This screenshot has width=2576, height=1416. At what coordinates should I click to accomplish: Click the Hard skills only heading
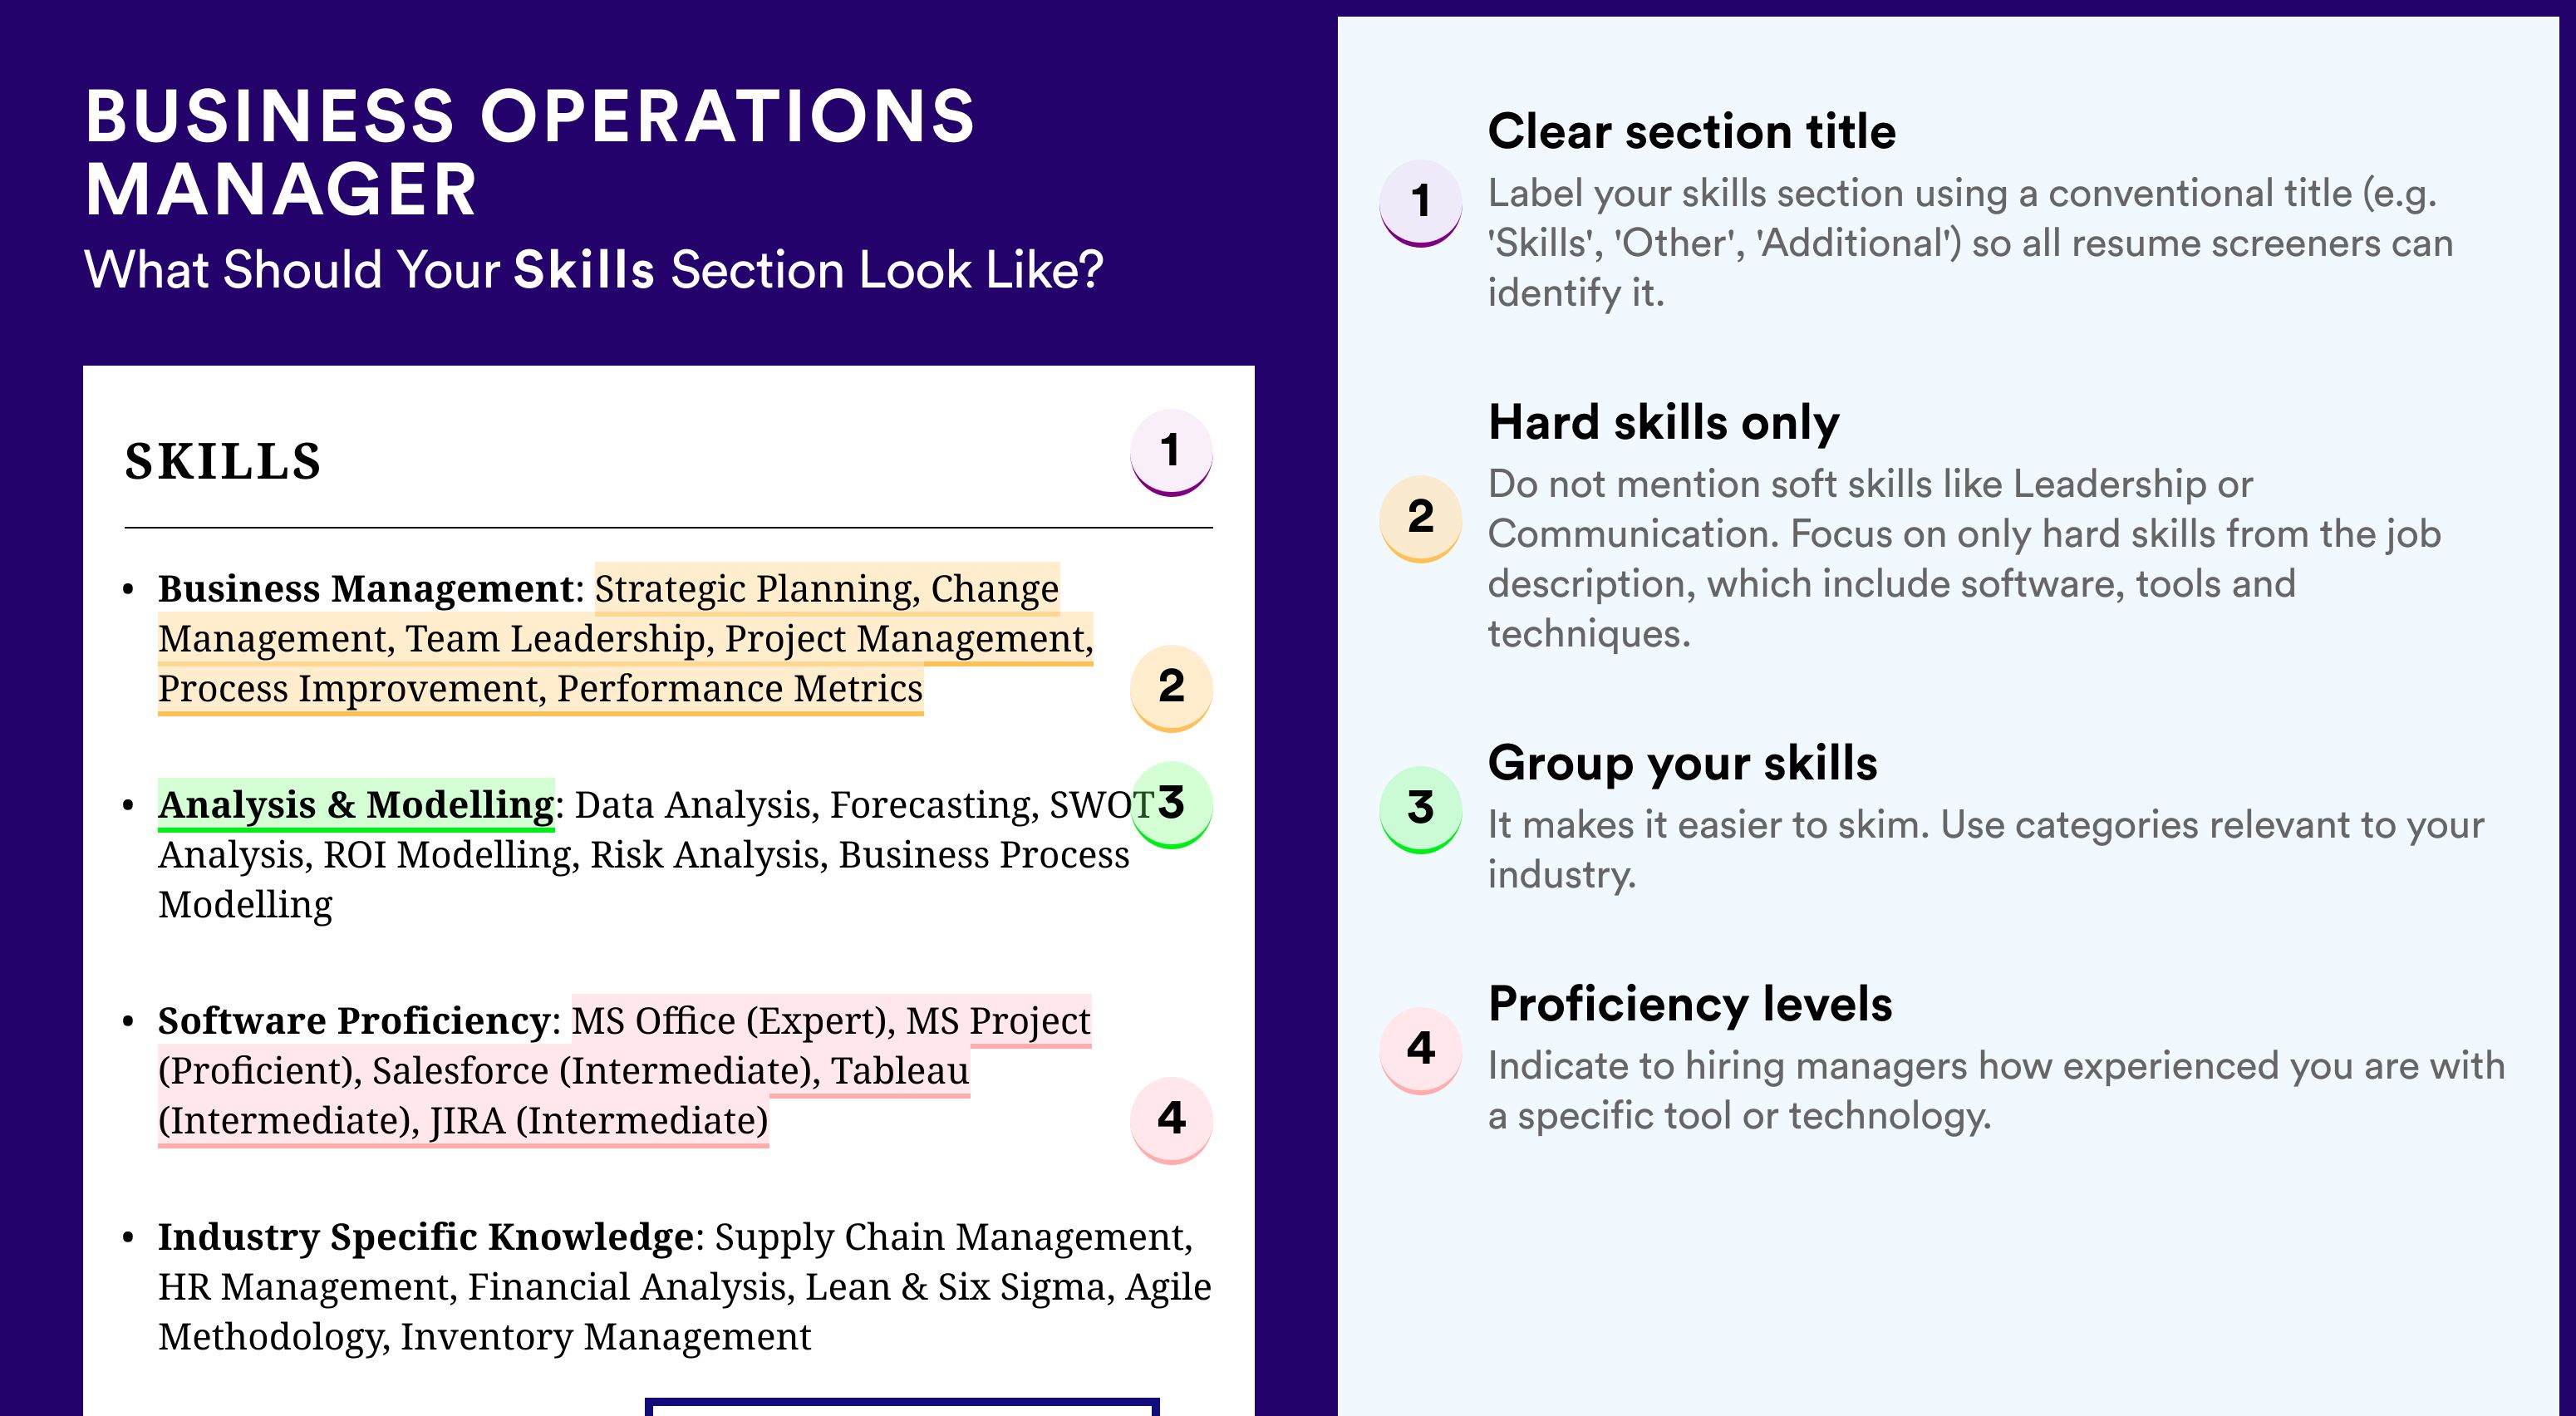[x=1663, y=422]
